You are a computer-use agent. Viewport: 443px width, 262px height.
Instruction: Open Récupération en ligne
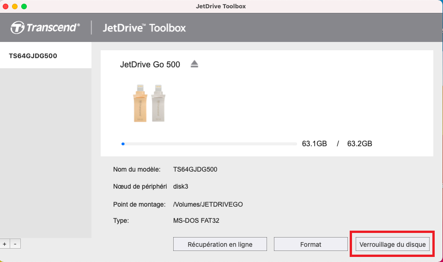coord(220,244)
